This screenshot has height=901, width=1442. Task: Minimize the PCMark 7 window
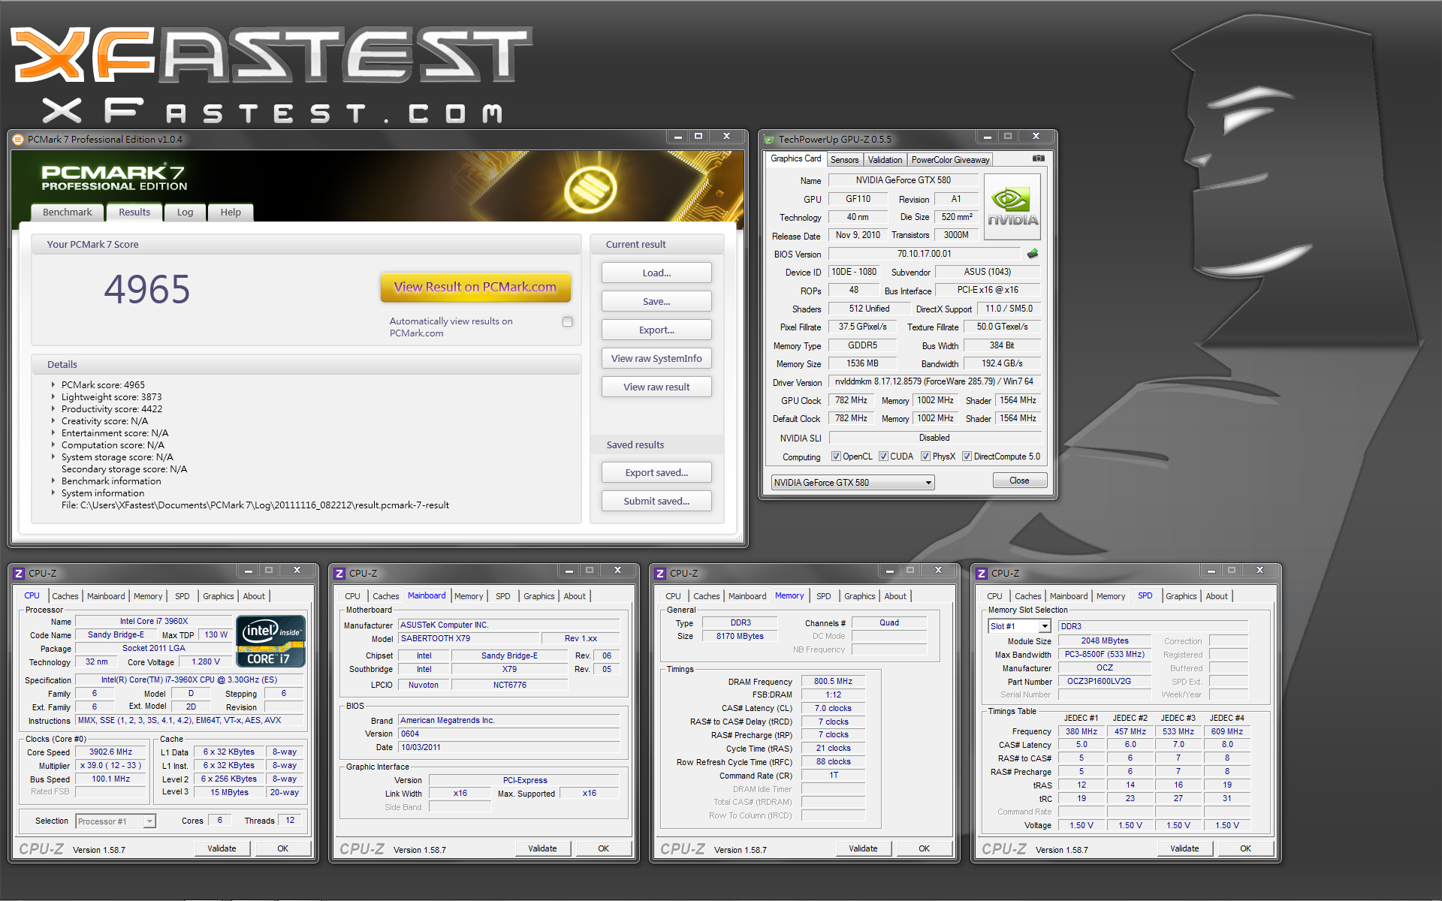click(x=677, y=137)
